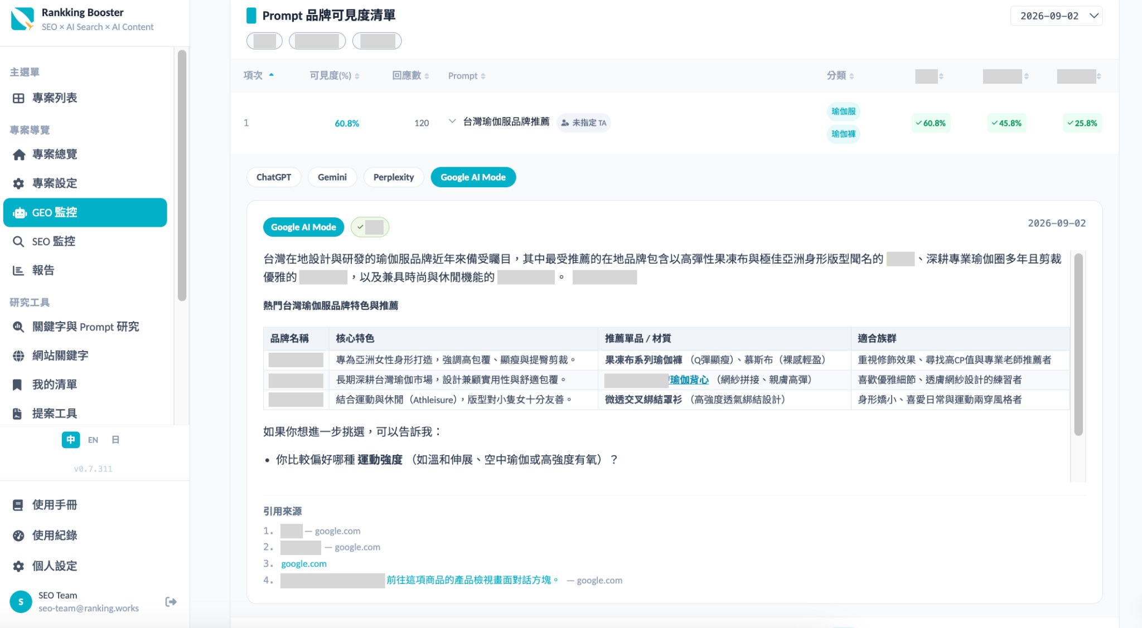The height and width of the screenshot is (628, 1142).
Task: Open 我的清單 menu item
Action: click(85, 384)
